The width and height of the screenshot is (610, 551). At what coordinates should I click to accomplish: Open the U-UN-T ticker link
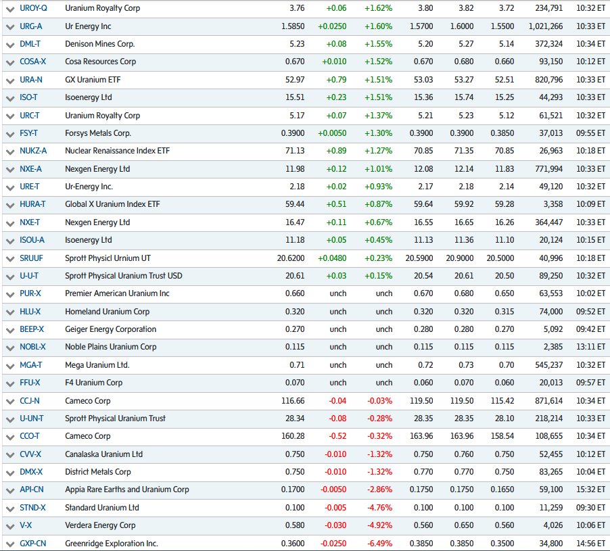[x=32, y=418]
